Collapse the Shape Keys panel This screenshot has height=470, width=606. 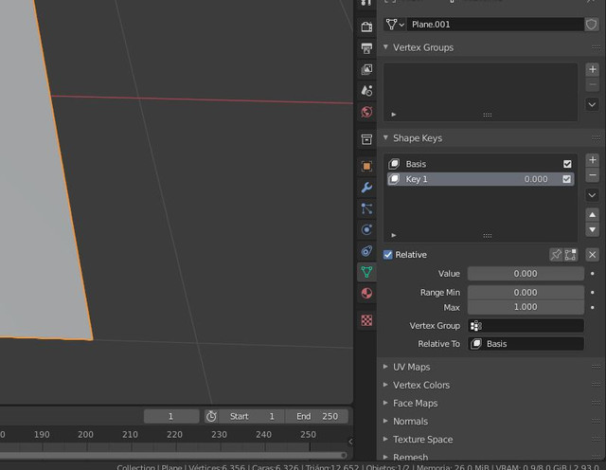coord(418,138)
